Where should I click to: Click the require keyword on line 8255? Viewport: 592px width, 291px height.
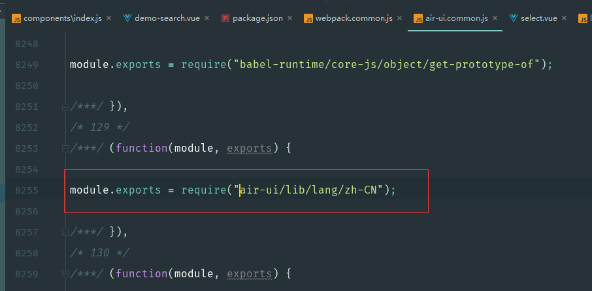point(204,190)
